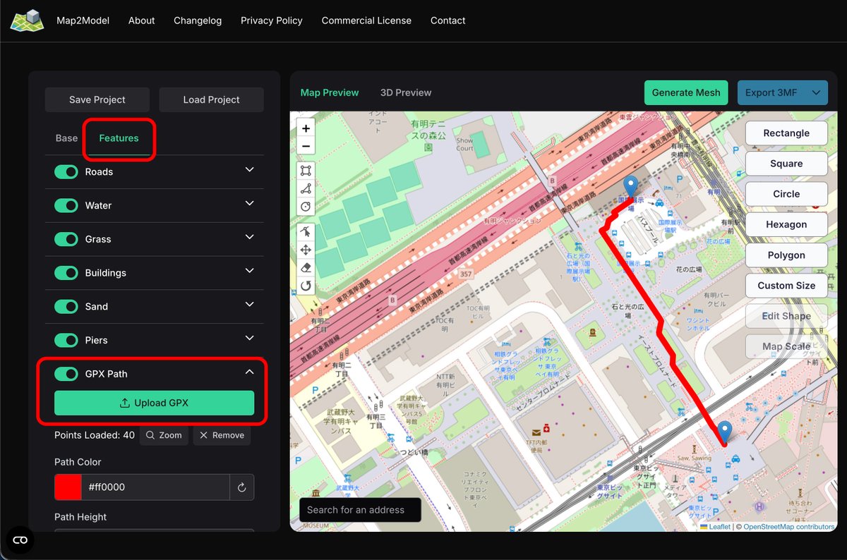Select the Features tab
This screenshot has height=560, width=847.
[119, 138]
